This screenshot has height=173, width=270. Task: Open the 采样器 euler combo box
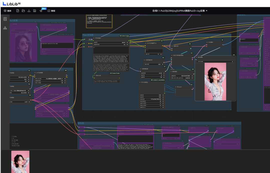(154, 64)
